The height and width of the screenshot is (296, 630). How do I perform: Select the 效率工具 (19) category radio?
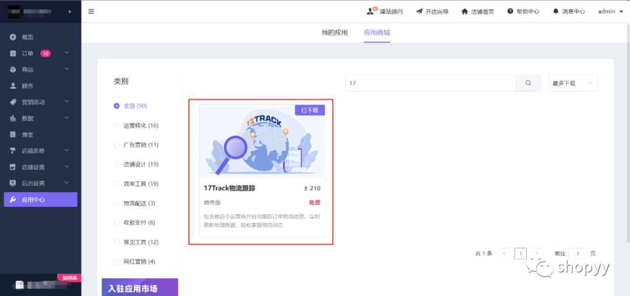(117, 184)
